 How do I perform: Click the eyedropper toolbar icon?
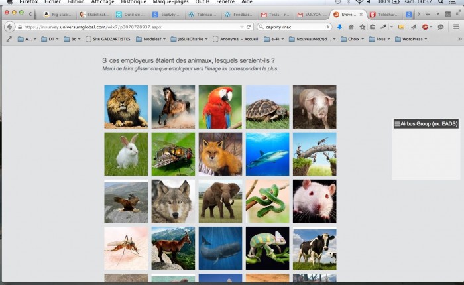click(384, 27)
